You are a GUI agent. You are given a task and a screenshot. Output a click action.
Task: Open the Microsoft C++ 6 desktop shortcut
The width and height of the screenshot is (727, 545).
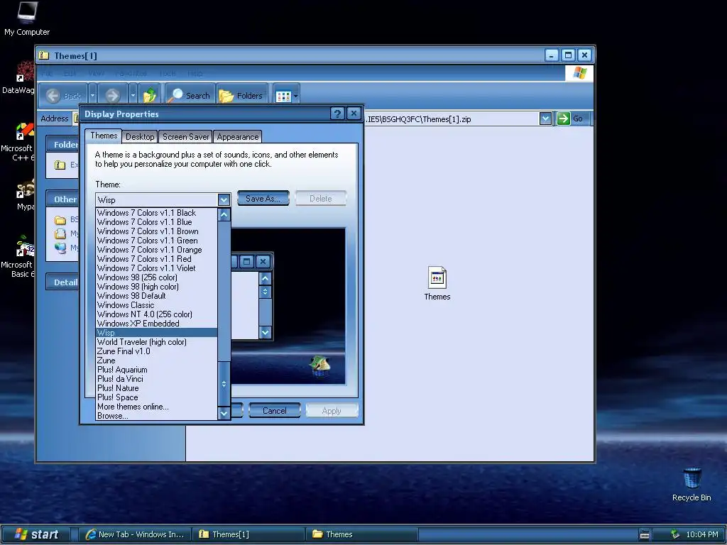pyautogui.click(x=18, y=142)
